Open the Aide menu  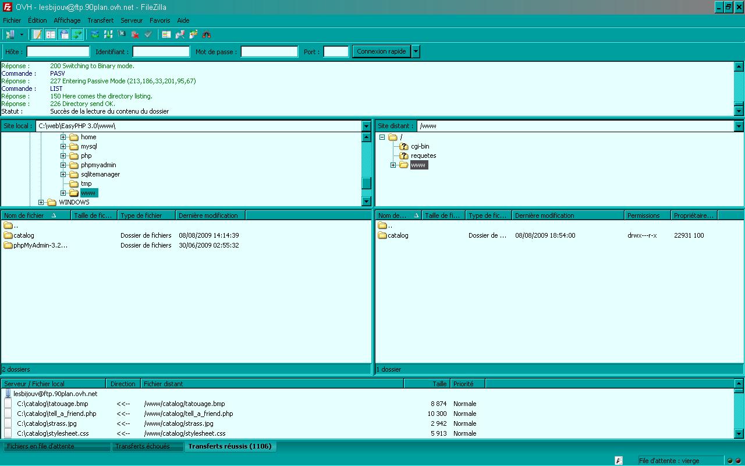pos(183,20)
